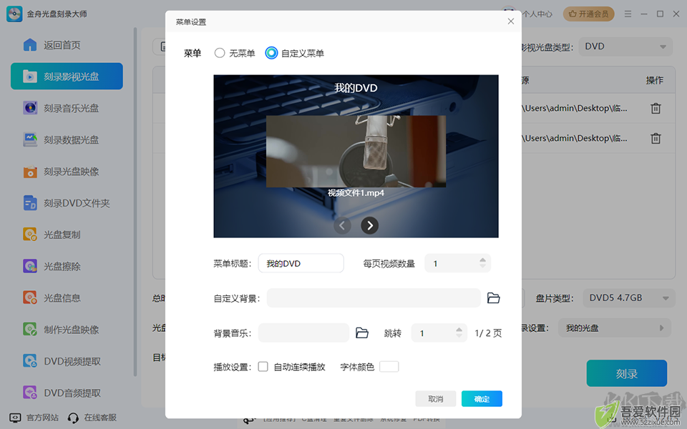687x429 pixels.
Task: Click the sidebar vertical scrollbar
Action: point(135,202)
